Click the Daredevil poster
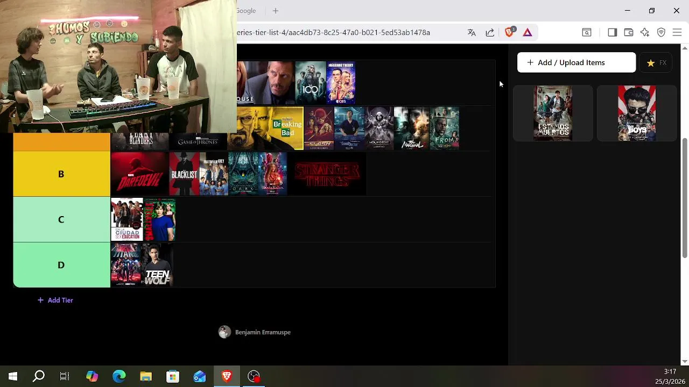Viewport: 689px width, 387px height. 139,174
